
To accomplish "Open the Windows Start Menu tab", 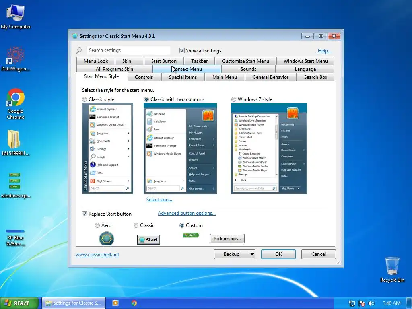I will tap(305, 61).
